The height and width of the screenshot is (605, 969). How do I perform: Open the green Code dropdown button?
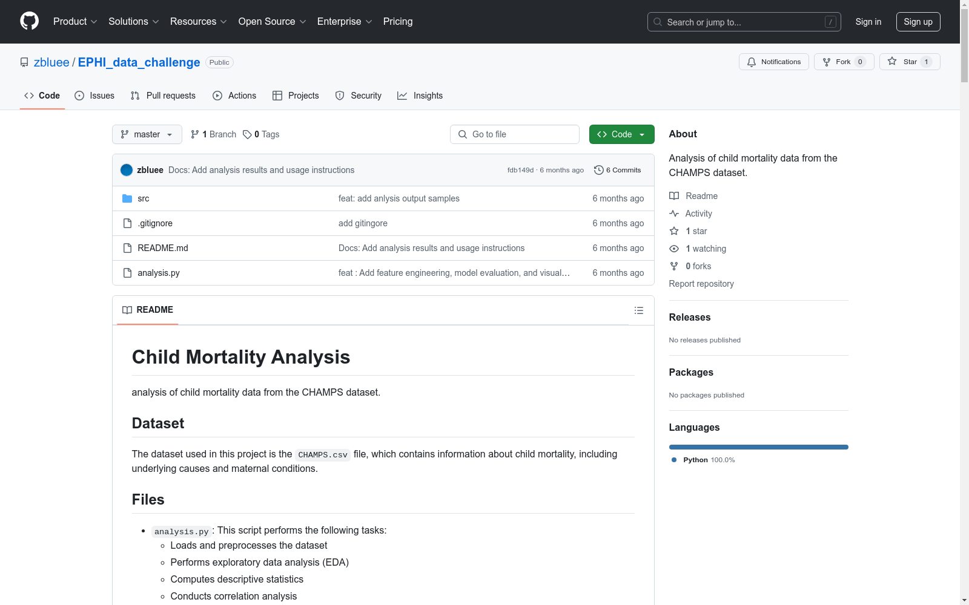point(621,134)
